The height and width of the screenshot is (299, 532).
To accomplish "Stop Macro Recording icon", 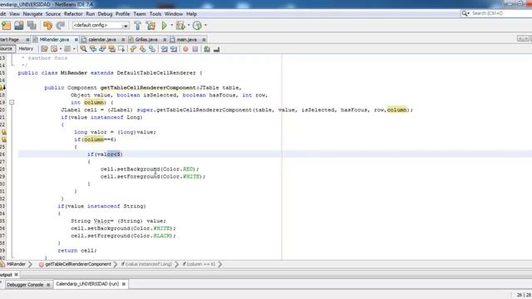I will [x=195, y=49].
